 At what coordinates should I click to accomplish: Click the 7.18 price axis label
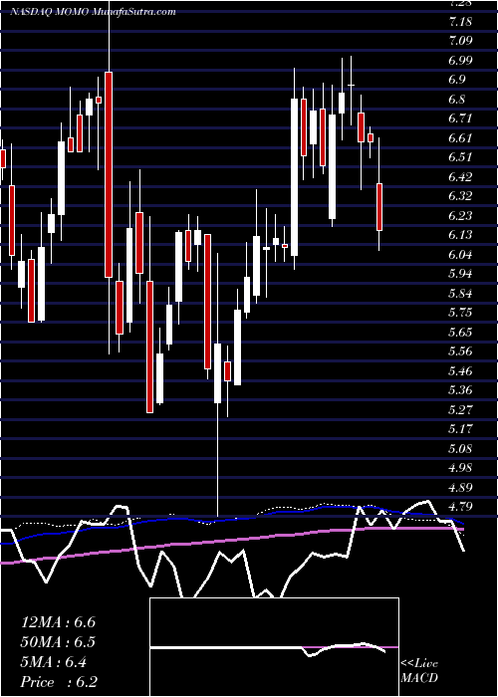(x=461, y=21)
